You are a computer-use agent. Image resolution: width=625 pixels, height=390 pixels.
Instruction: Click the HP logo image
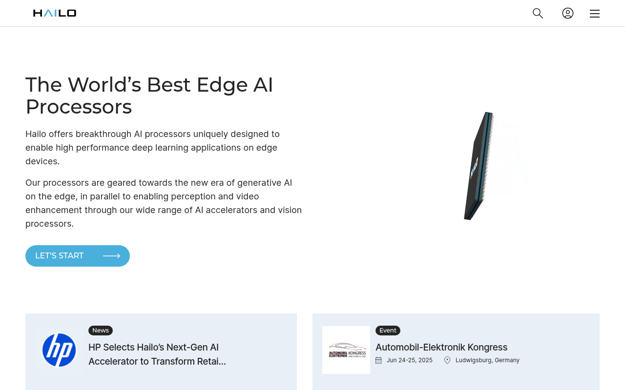click(59, 350)
